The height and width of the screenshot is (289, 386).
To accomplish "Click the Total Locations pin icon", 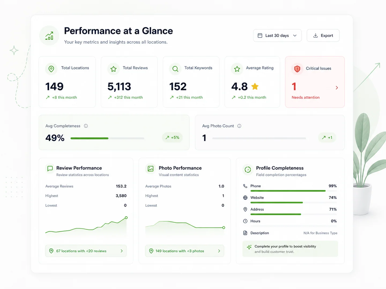I will [x=51, y=69].
